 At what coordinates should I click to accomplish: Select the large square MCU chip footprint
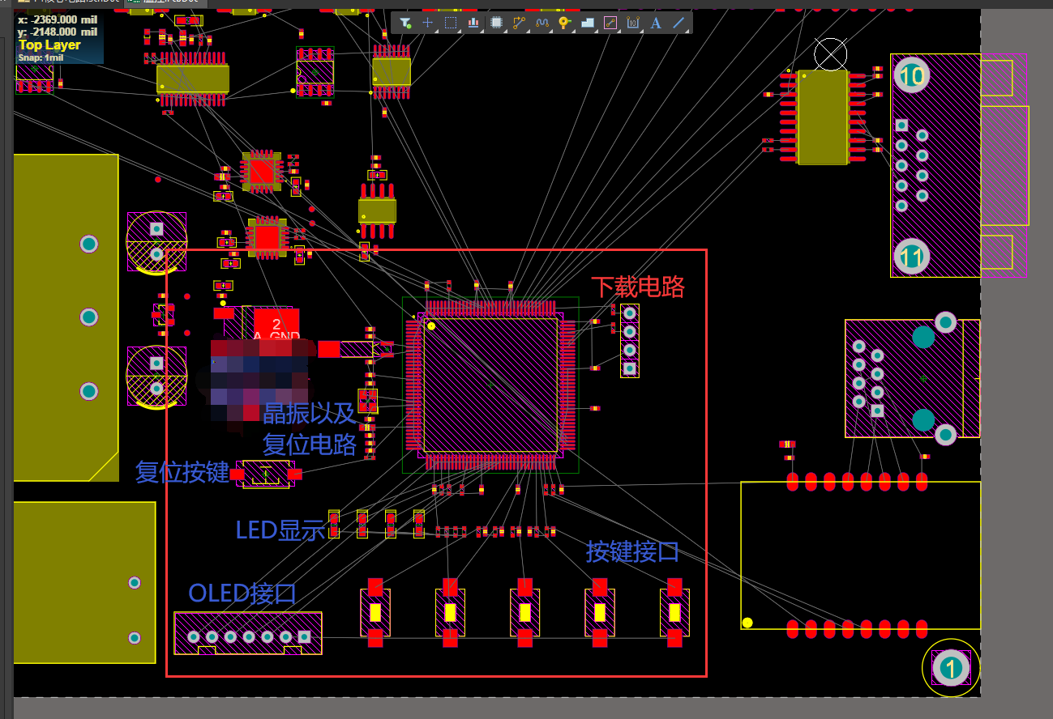pyautogui.click(x=490, y=385)
